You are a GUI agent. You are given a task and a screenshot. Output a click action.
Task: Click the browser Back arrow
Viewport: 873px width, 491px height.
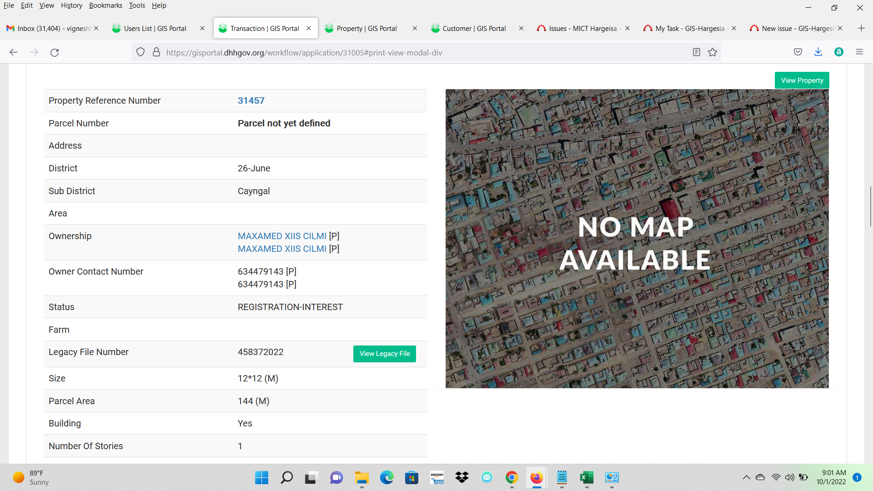coord(14,52)
